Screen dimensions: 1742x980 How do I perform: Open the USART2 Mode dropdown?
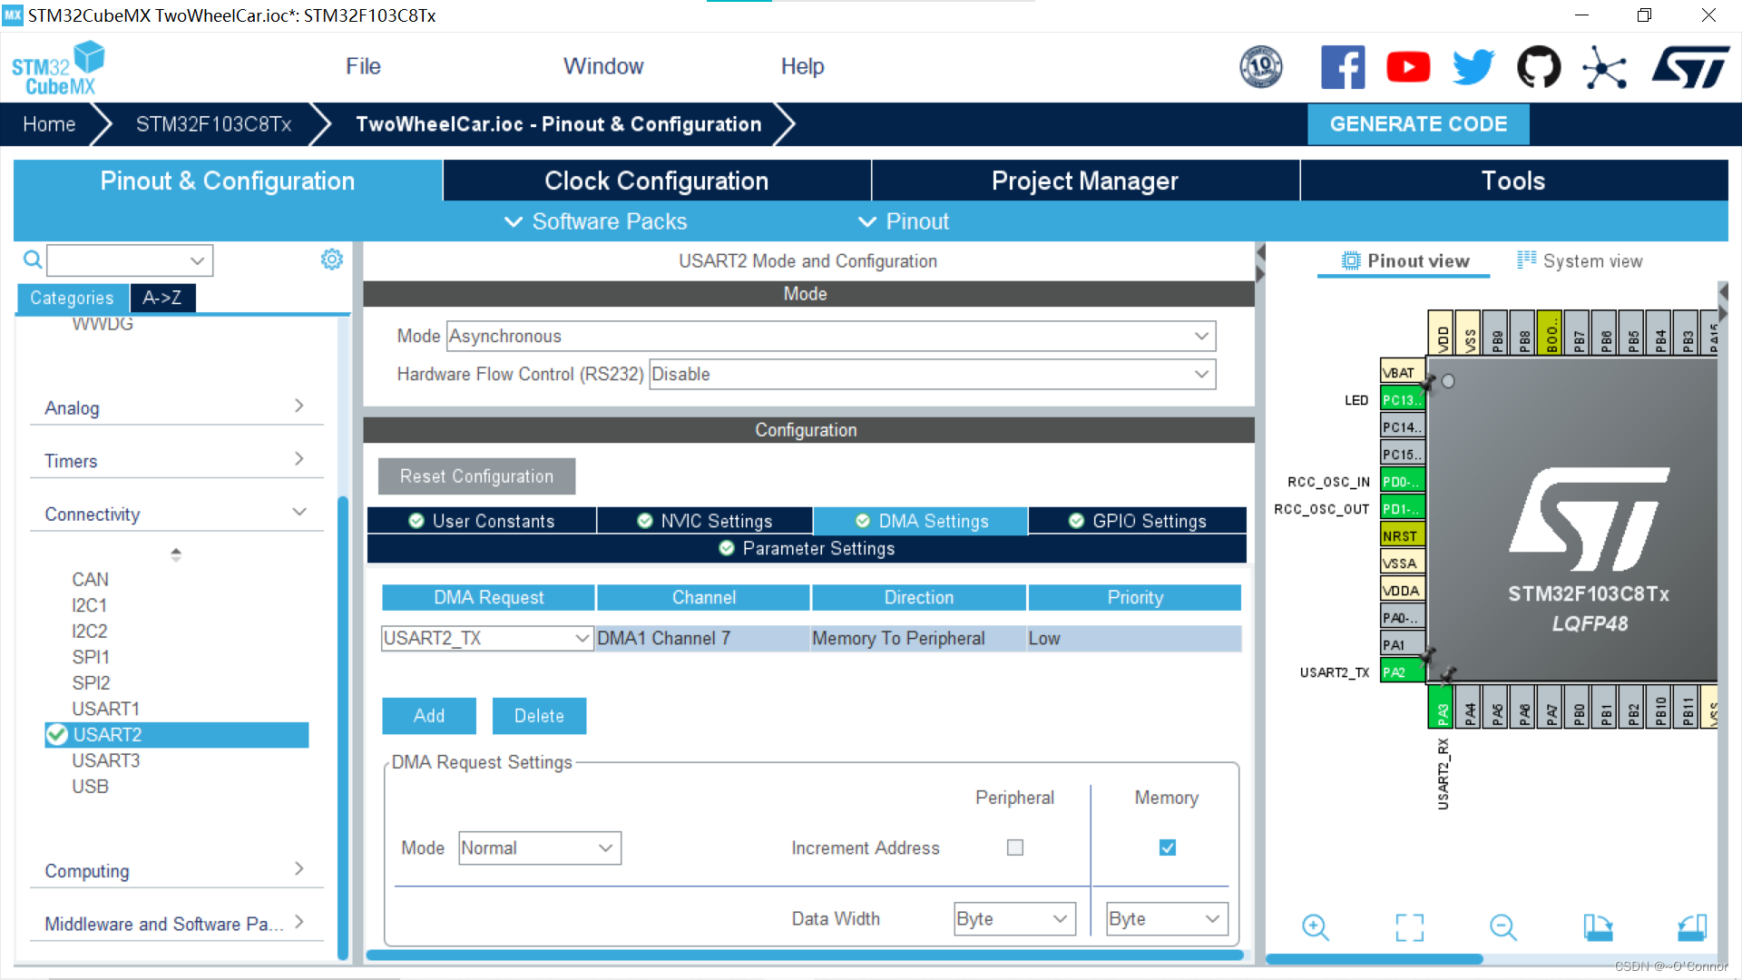tap(830, 337)
